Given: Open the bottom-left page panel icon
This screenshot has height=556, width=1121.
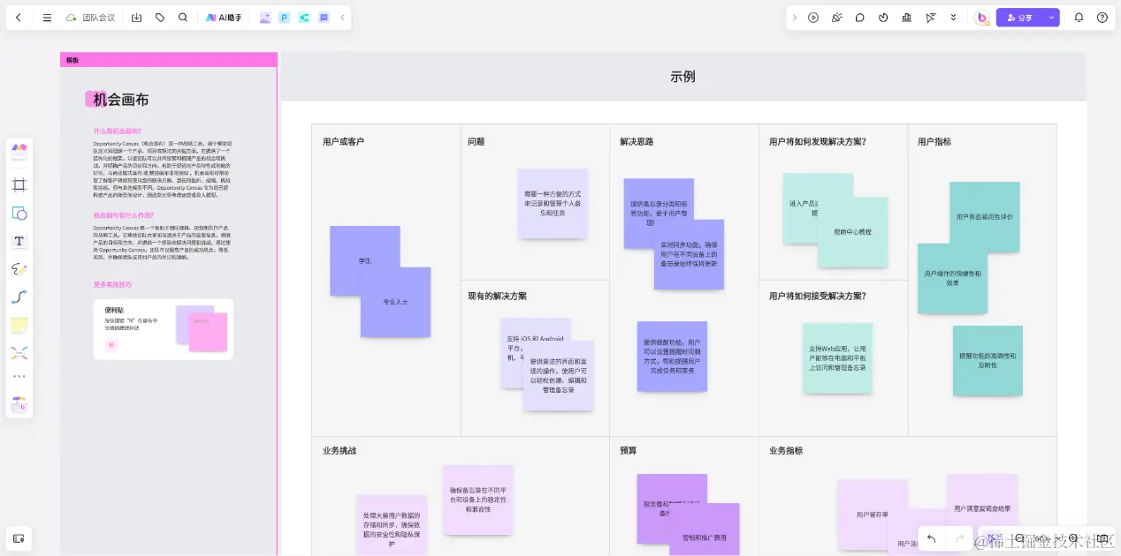Looking at the screenshot, I should click(x=19, y=537).
